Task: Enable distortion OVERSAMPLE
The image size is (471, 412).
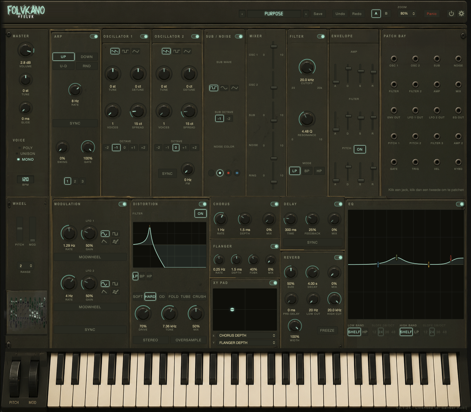Action: pos(188,340)
